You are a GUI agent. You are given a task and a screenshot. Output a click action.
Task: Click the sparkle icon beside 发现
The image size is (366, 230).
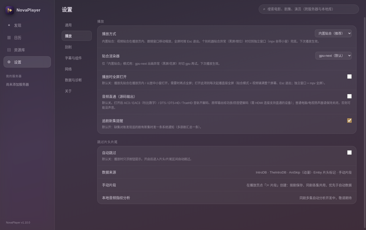coord(9,25)
